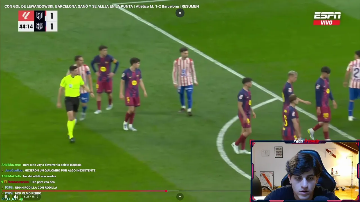
Task: Click the message 'HDP OLMO PERRO'
Action: tap(28, 193)
